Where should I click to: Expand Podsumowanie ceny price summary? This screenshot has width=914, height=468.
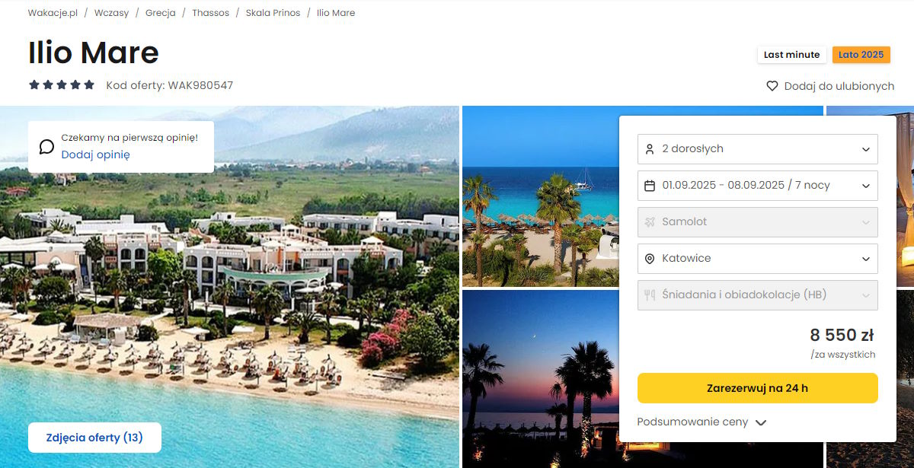(x=701, y=422)
